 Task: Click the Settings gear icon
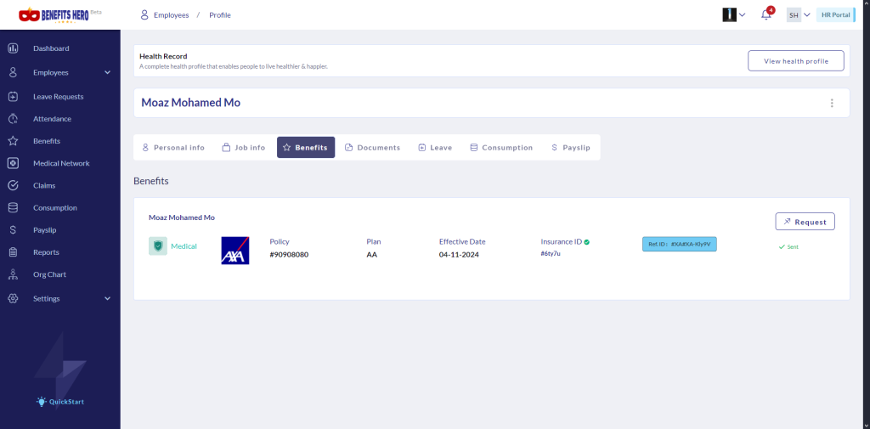point(14,298)
